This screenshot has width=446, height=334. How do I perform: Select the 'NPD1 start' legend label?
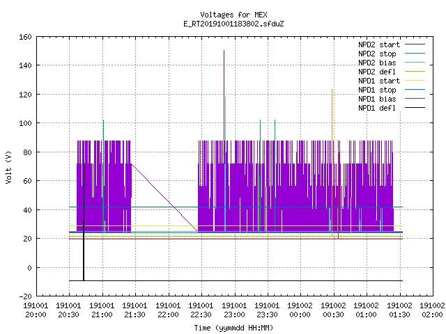379,81
